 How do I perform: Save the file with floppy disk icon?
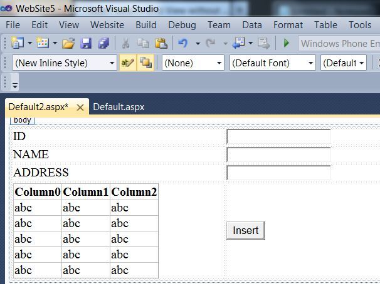(86, 44)
